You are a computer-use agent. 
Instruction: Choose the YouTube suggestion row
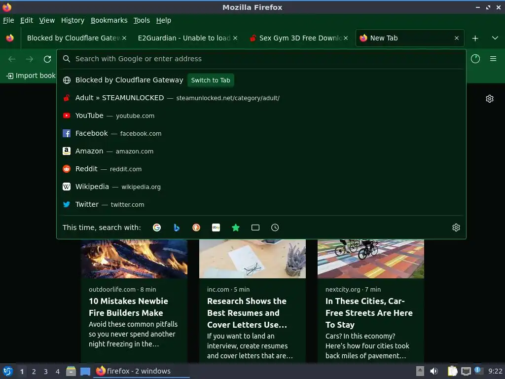click(x=261, y=115)
